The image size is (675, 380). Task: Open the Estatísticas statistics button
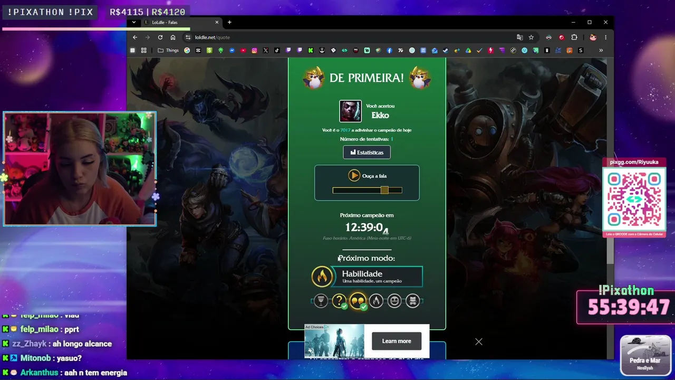coord(367,152)
